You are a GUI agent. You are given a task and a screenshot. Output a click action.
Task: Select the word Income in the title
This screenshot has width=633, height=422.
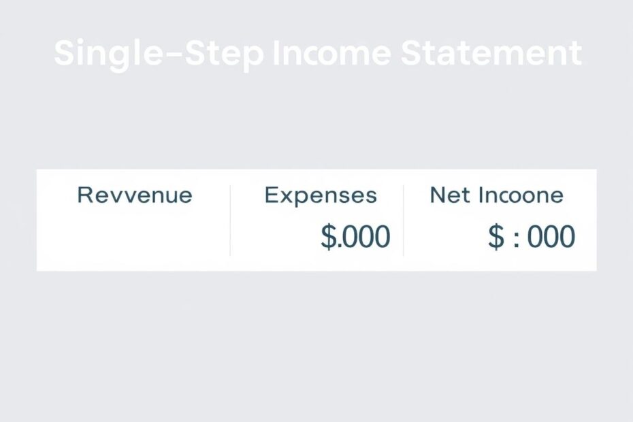(x=332, y=53)
